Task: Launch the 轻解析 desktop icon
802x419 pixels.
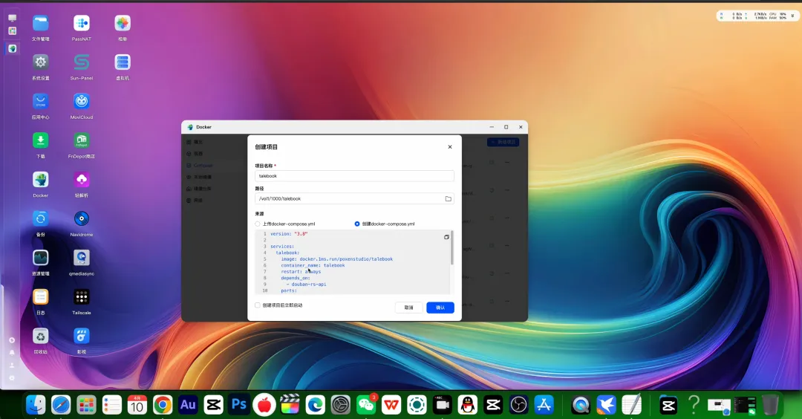Action: [x=82, y=180]
